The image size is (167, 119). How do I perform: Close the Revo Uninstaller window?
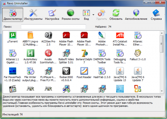click(160, 2)
